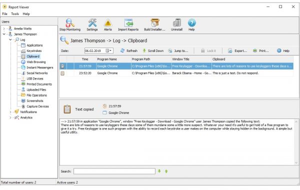Click the Import Reports icon
This screenshot has height=190, width=300.
[x=128, y=24]
